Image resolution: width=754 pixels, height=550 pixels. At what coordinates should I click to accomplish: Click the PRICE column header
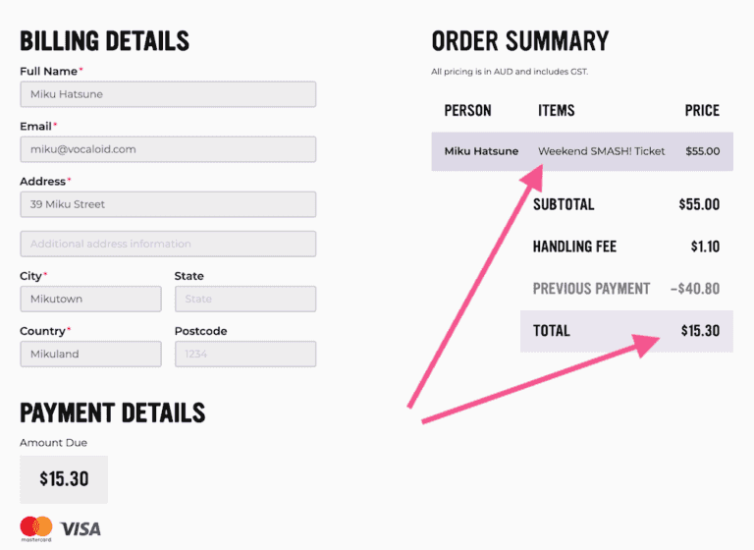[702, 110]
